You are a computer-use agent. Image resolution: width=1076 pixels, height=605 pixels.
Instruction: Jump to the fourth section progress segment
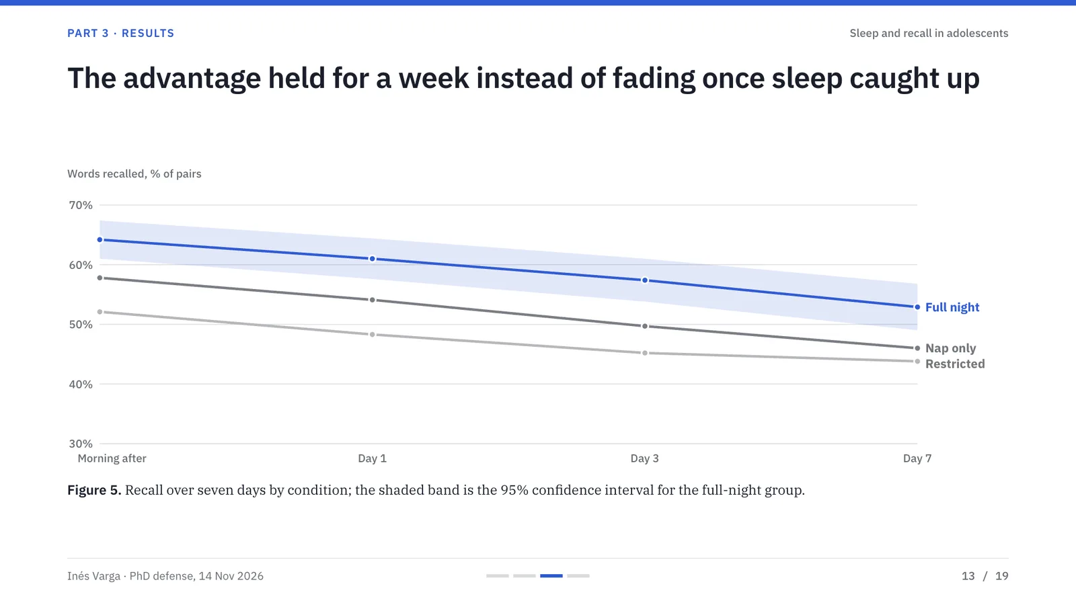point(578,576)
